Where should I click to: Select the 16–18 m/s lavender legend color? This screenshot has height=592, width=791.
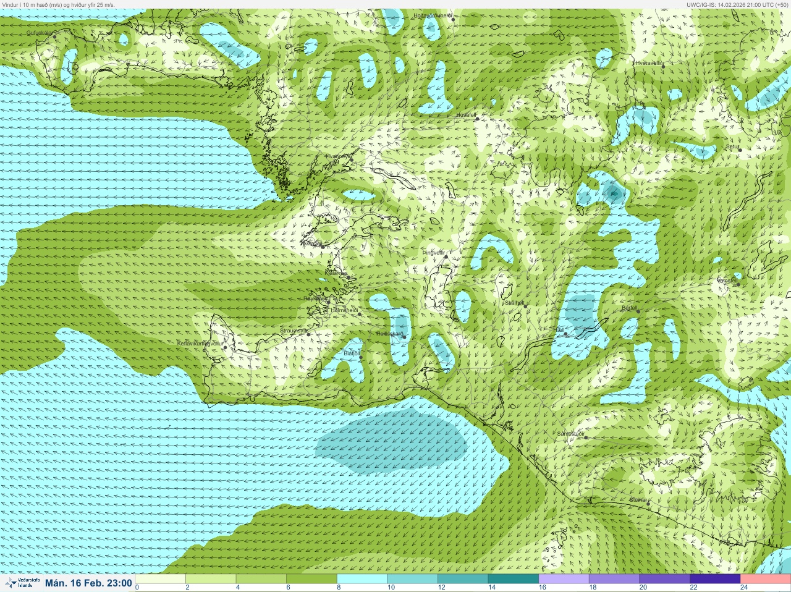pos(564,579)
